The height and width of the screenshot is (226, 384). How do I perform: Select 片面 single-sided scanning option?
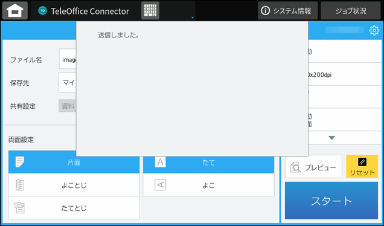pyautogui.click(x=74, y=163)
